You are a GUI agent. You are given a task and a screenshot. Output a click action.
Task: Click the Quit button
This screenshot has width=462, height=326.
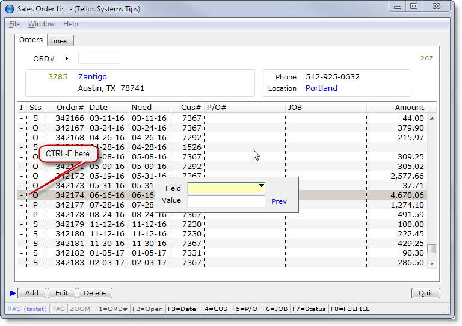(x=426, y=293)
